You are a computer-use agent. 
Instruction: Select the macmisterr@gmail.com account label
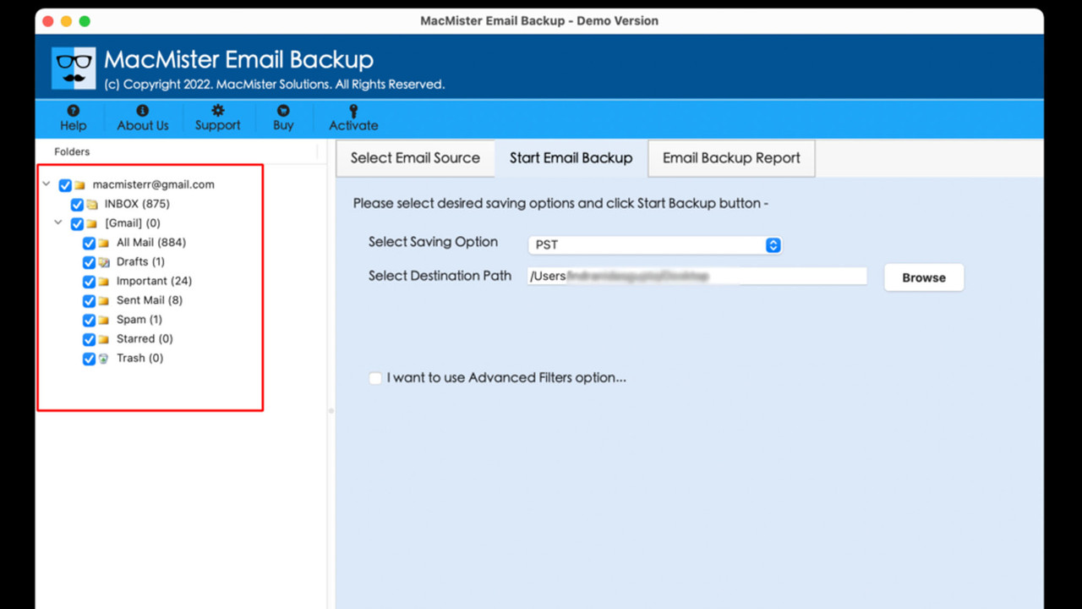154,184
